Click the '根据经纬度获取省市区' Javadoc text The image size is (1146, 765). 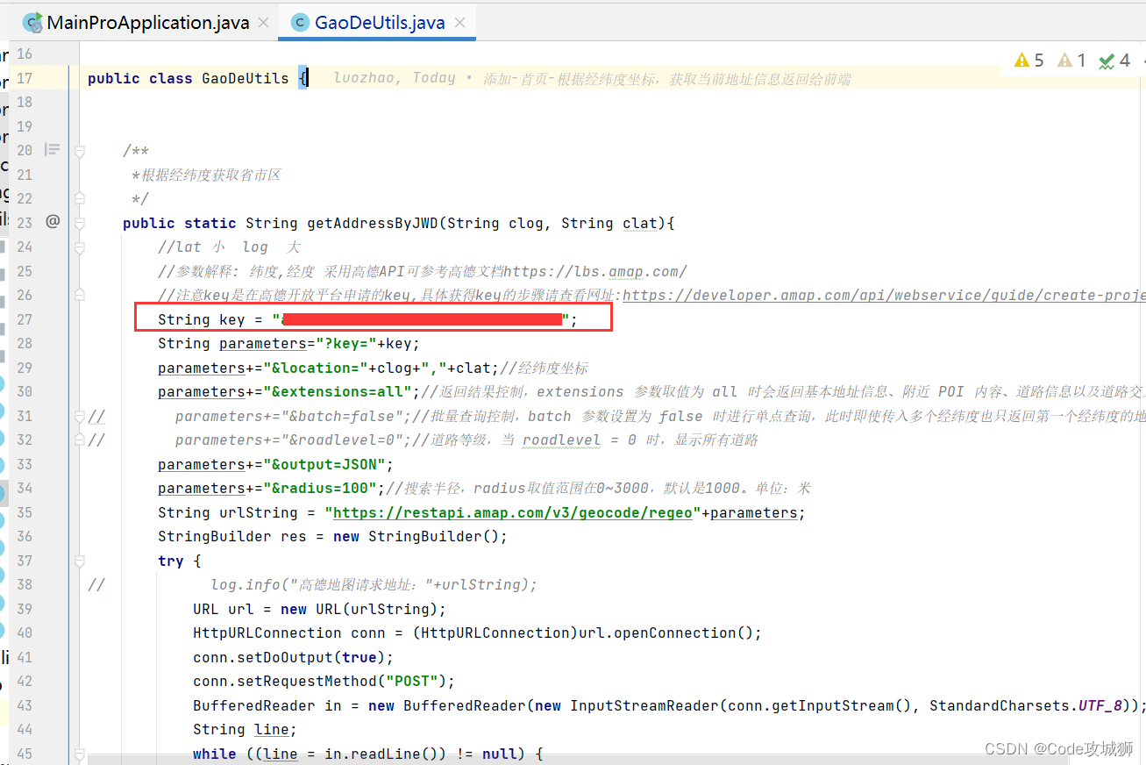pyautogui.click(x=211, y=175)
